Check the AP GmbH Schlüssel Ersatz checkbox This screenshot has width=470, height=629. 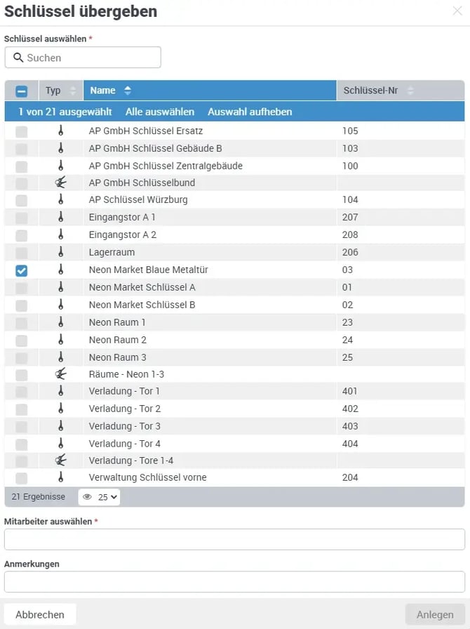21,131
